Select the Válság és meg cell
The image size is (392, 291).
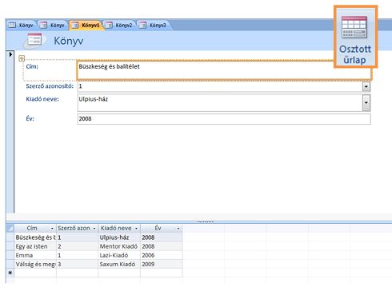point(35,264)
